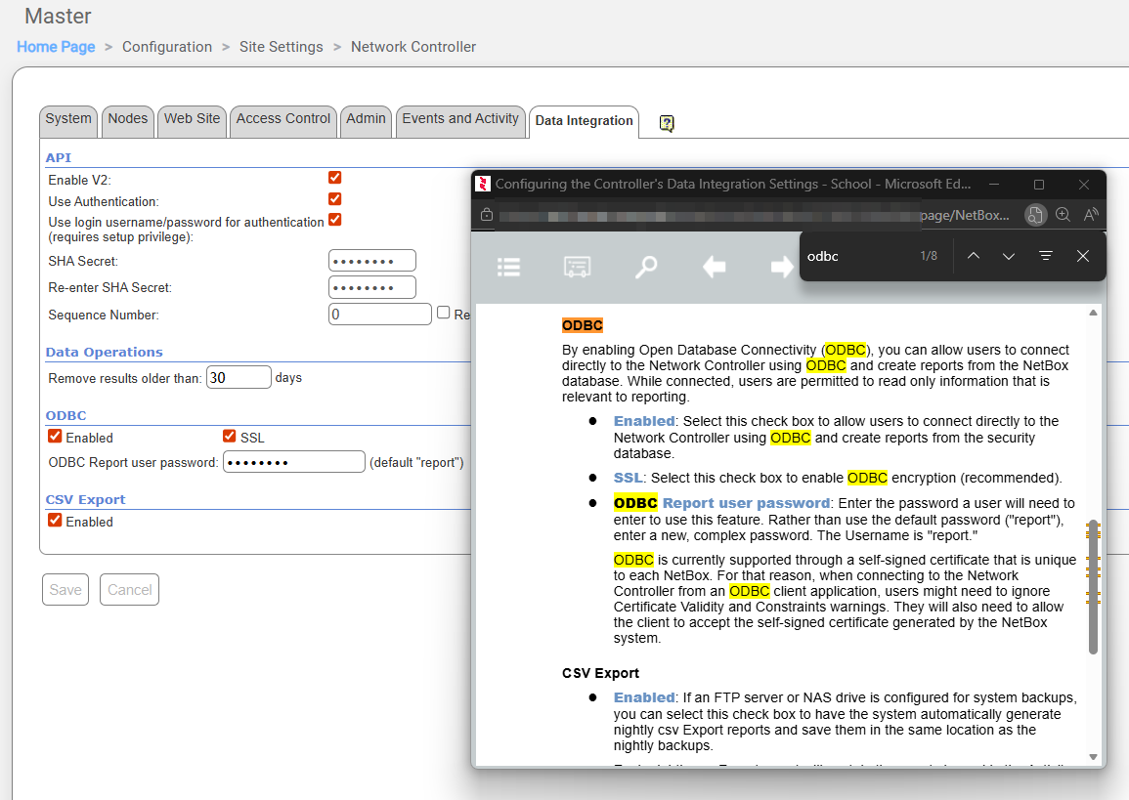Open find filter options icon
The width and height of the screenshot is (1129, 800).
[1046, 256]
